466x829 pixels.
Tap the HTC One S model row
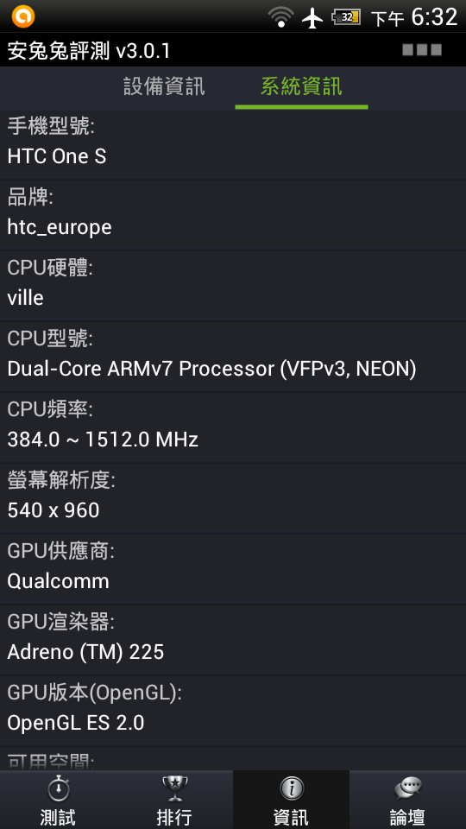tap(233, 144)
